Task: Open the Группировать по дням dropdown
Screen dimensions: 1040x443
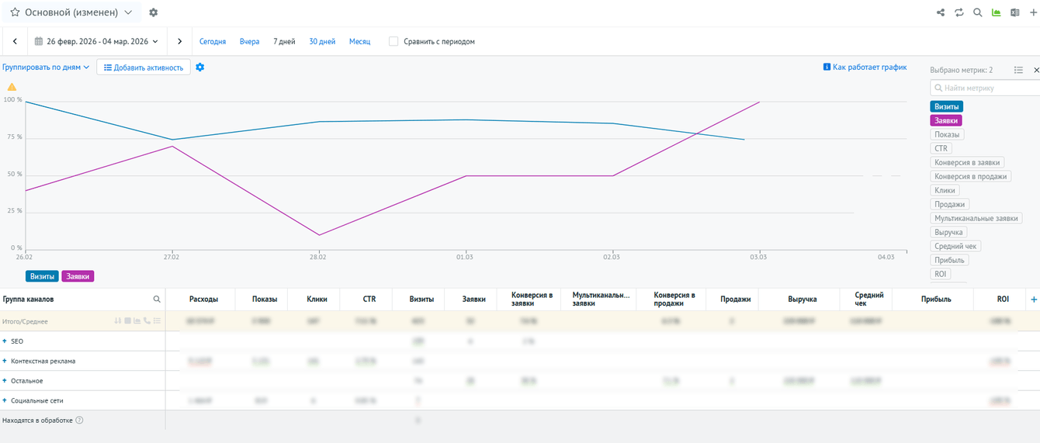Action: point(46,67)
